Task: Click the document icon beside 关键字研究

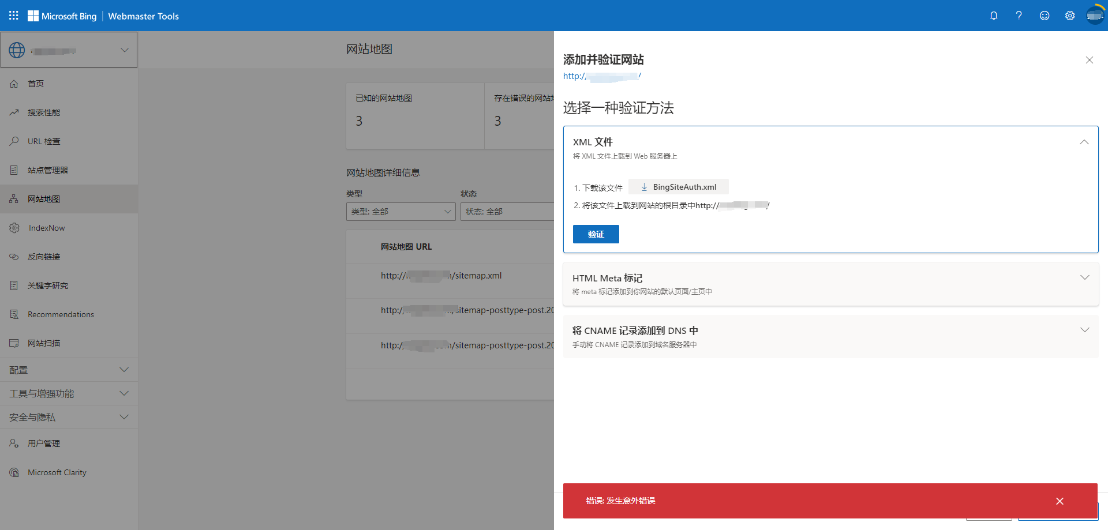Action: tap(14, 285)
